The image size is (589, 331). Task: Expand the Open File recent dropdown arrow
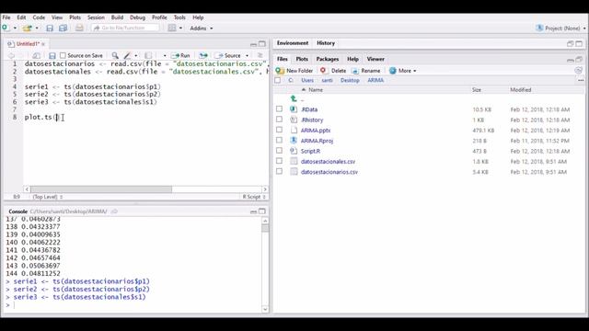point(37,29)
